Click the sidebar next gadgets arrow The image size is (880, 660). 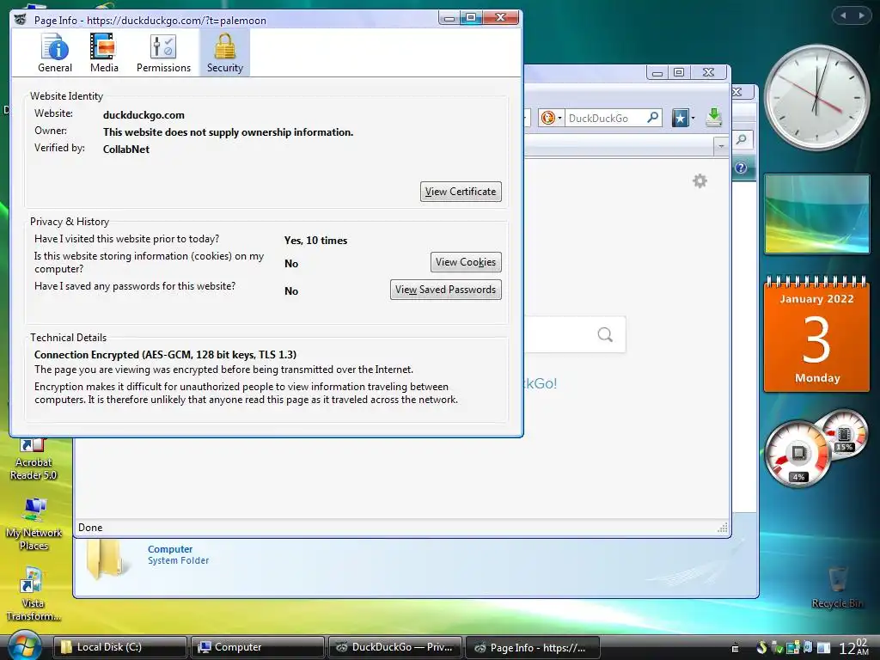[x=861, y=15]
